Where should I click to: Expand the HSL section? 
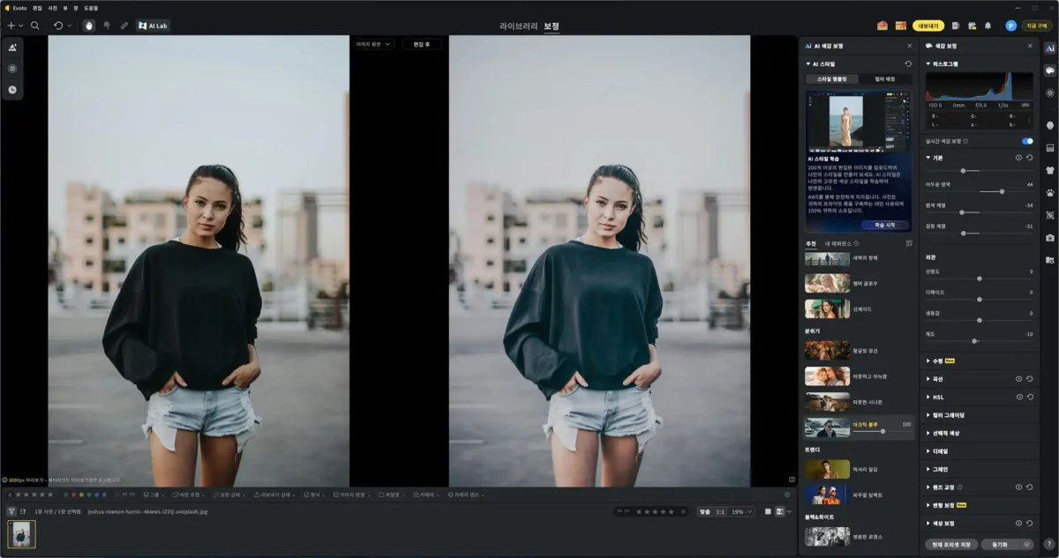[938, 397]
